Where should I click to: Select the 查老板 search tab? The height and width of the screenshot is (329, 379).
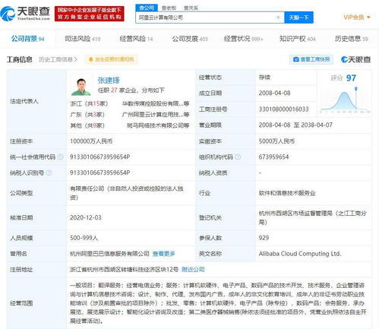click(x=169, y=8)
